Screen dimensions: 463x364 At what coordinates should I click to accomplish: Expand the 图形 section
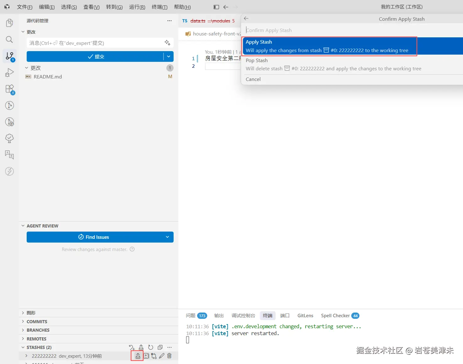click(23, 313)
